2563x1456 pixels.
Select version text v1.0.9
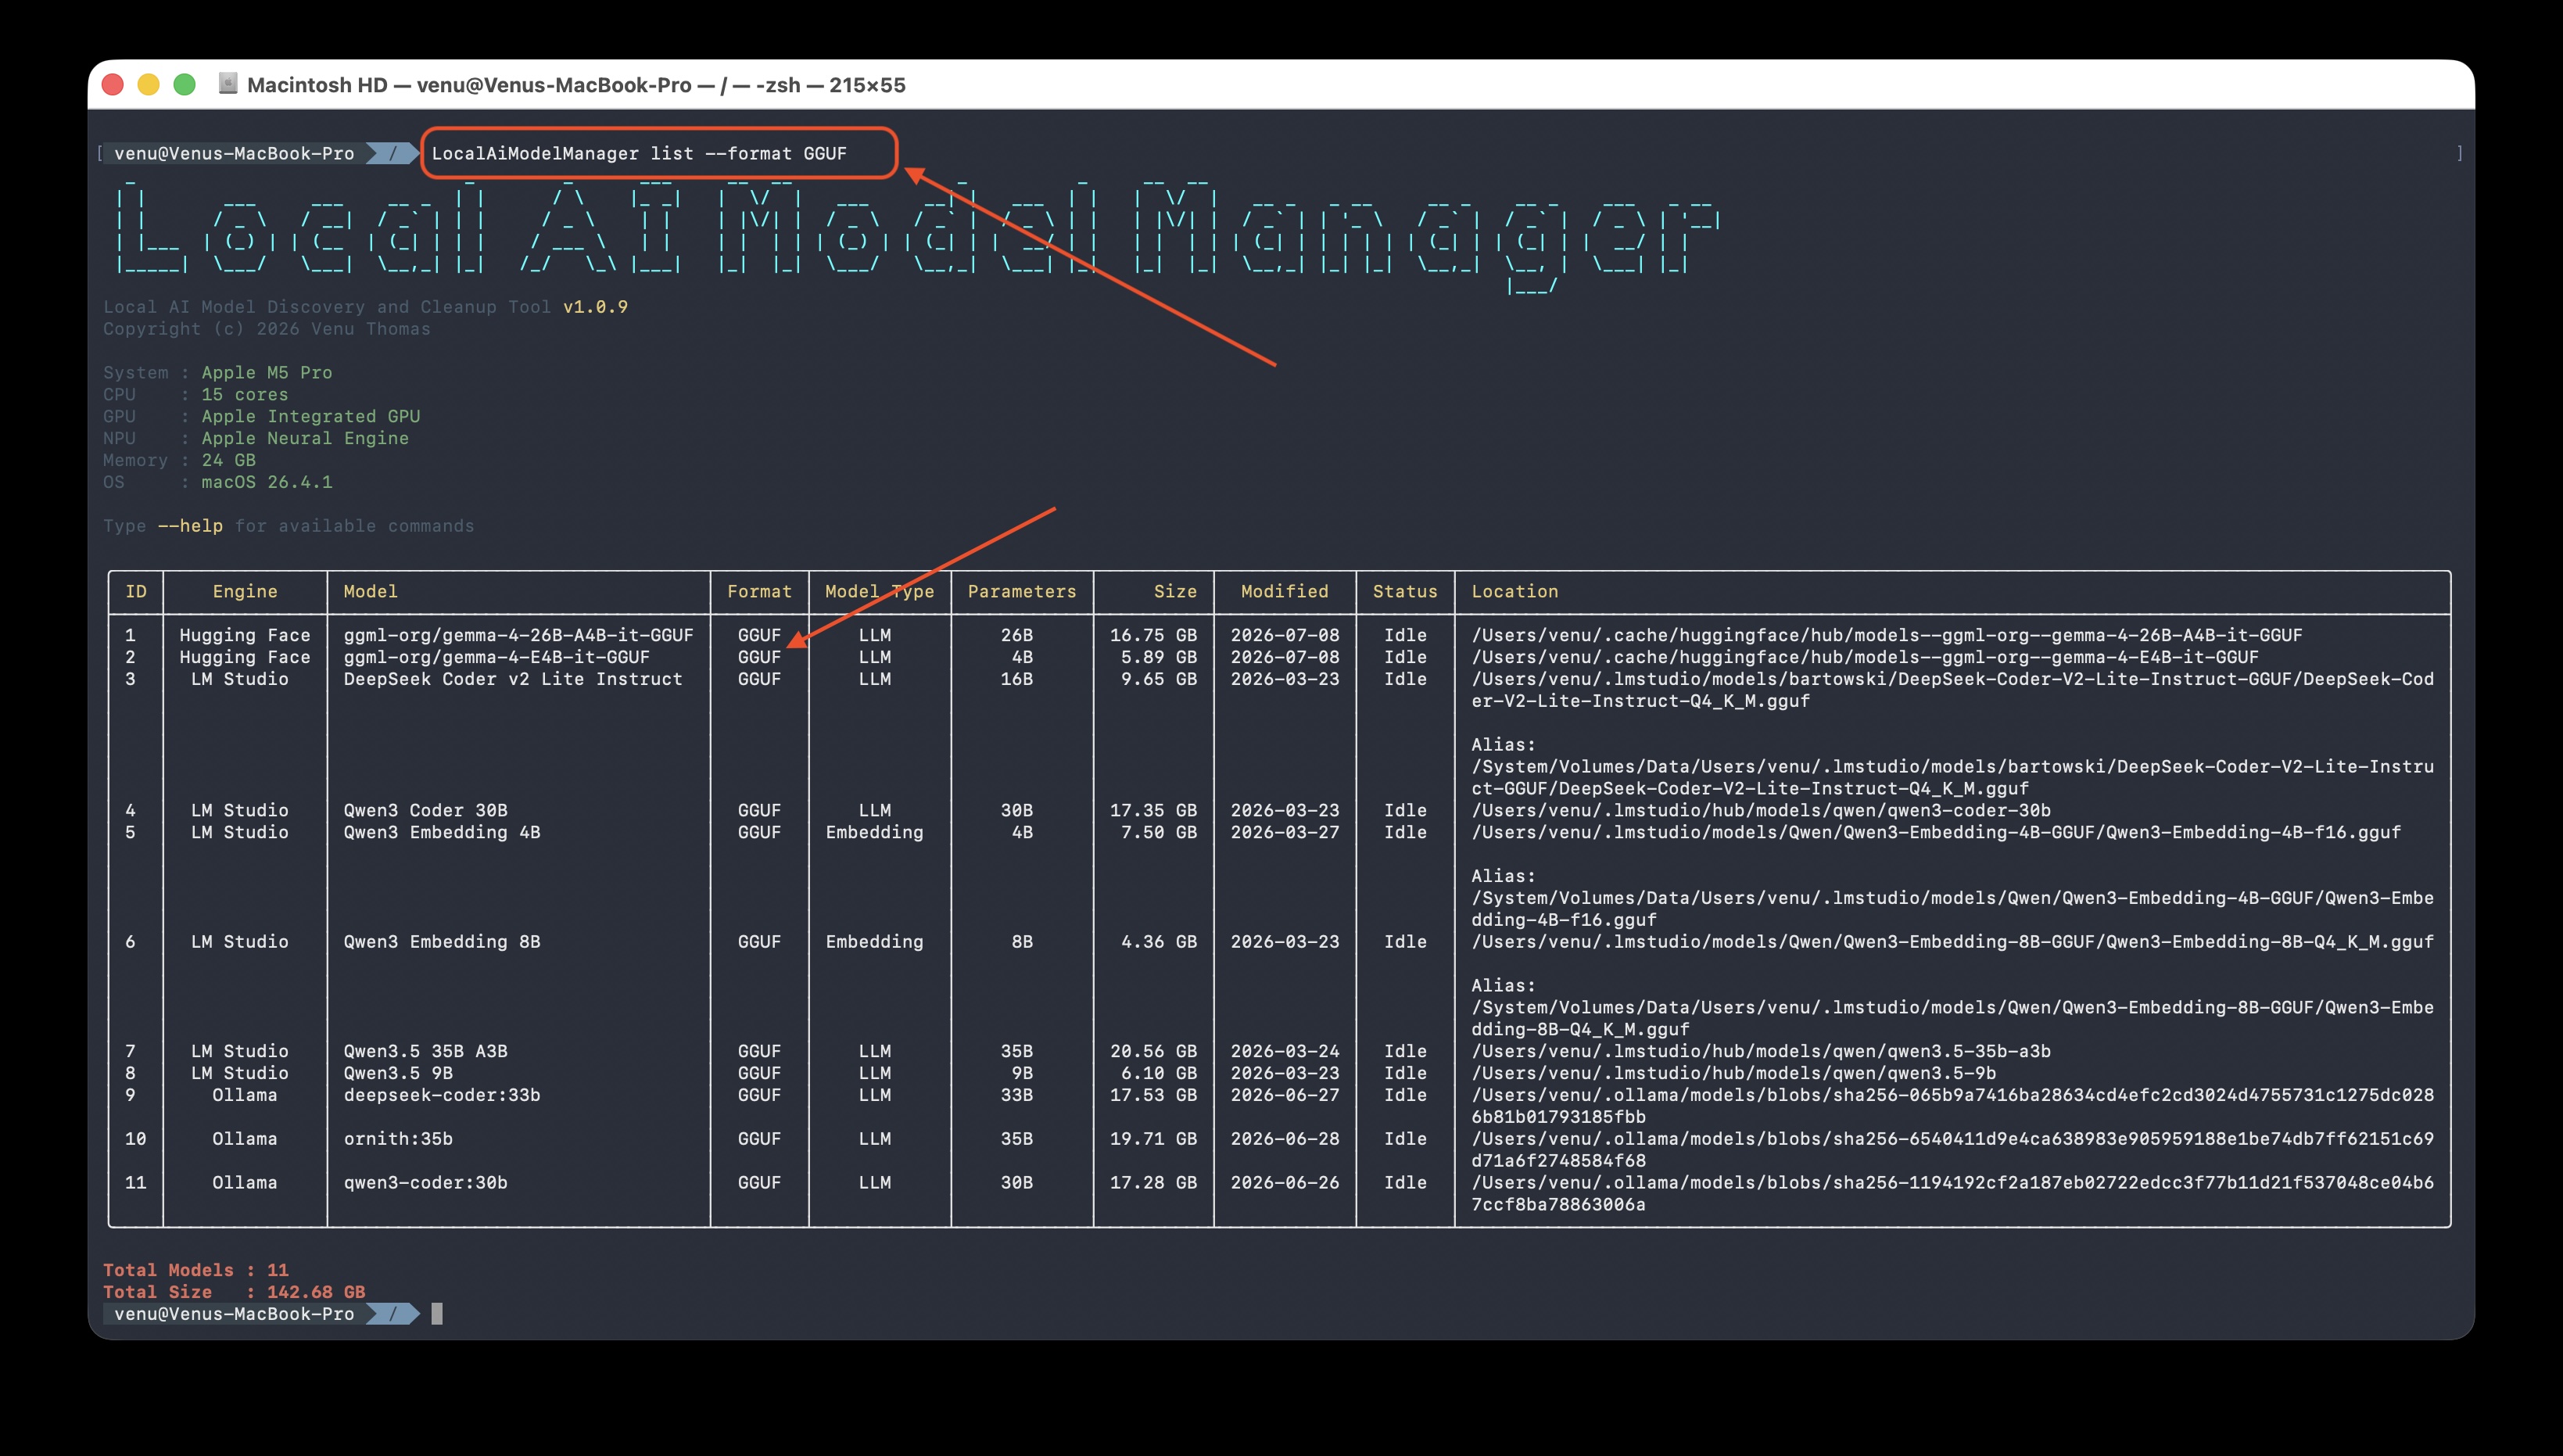click(x=596, y=307)
